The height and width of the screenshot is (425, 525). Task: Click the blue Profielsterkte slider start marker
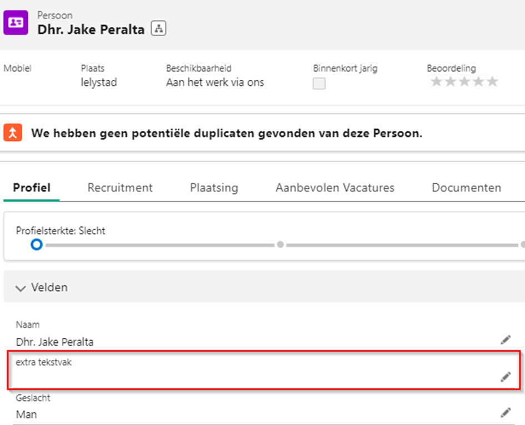click(37, 245)
